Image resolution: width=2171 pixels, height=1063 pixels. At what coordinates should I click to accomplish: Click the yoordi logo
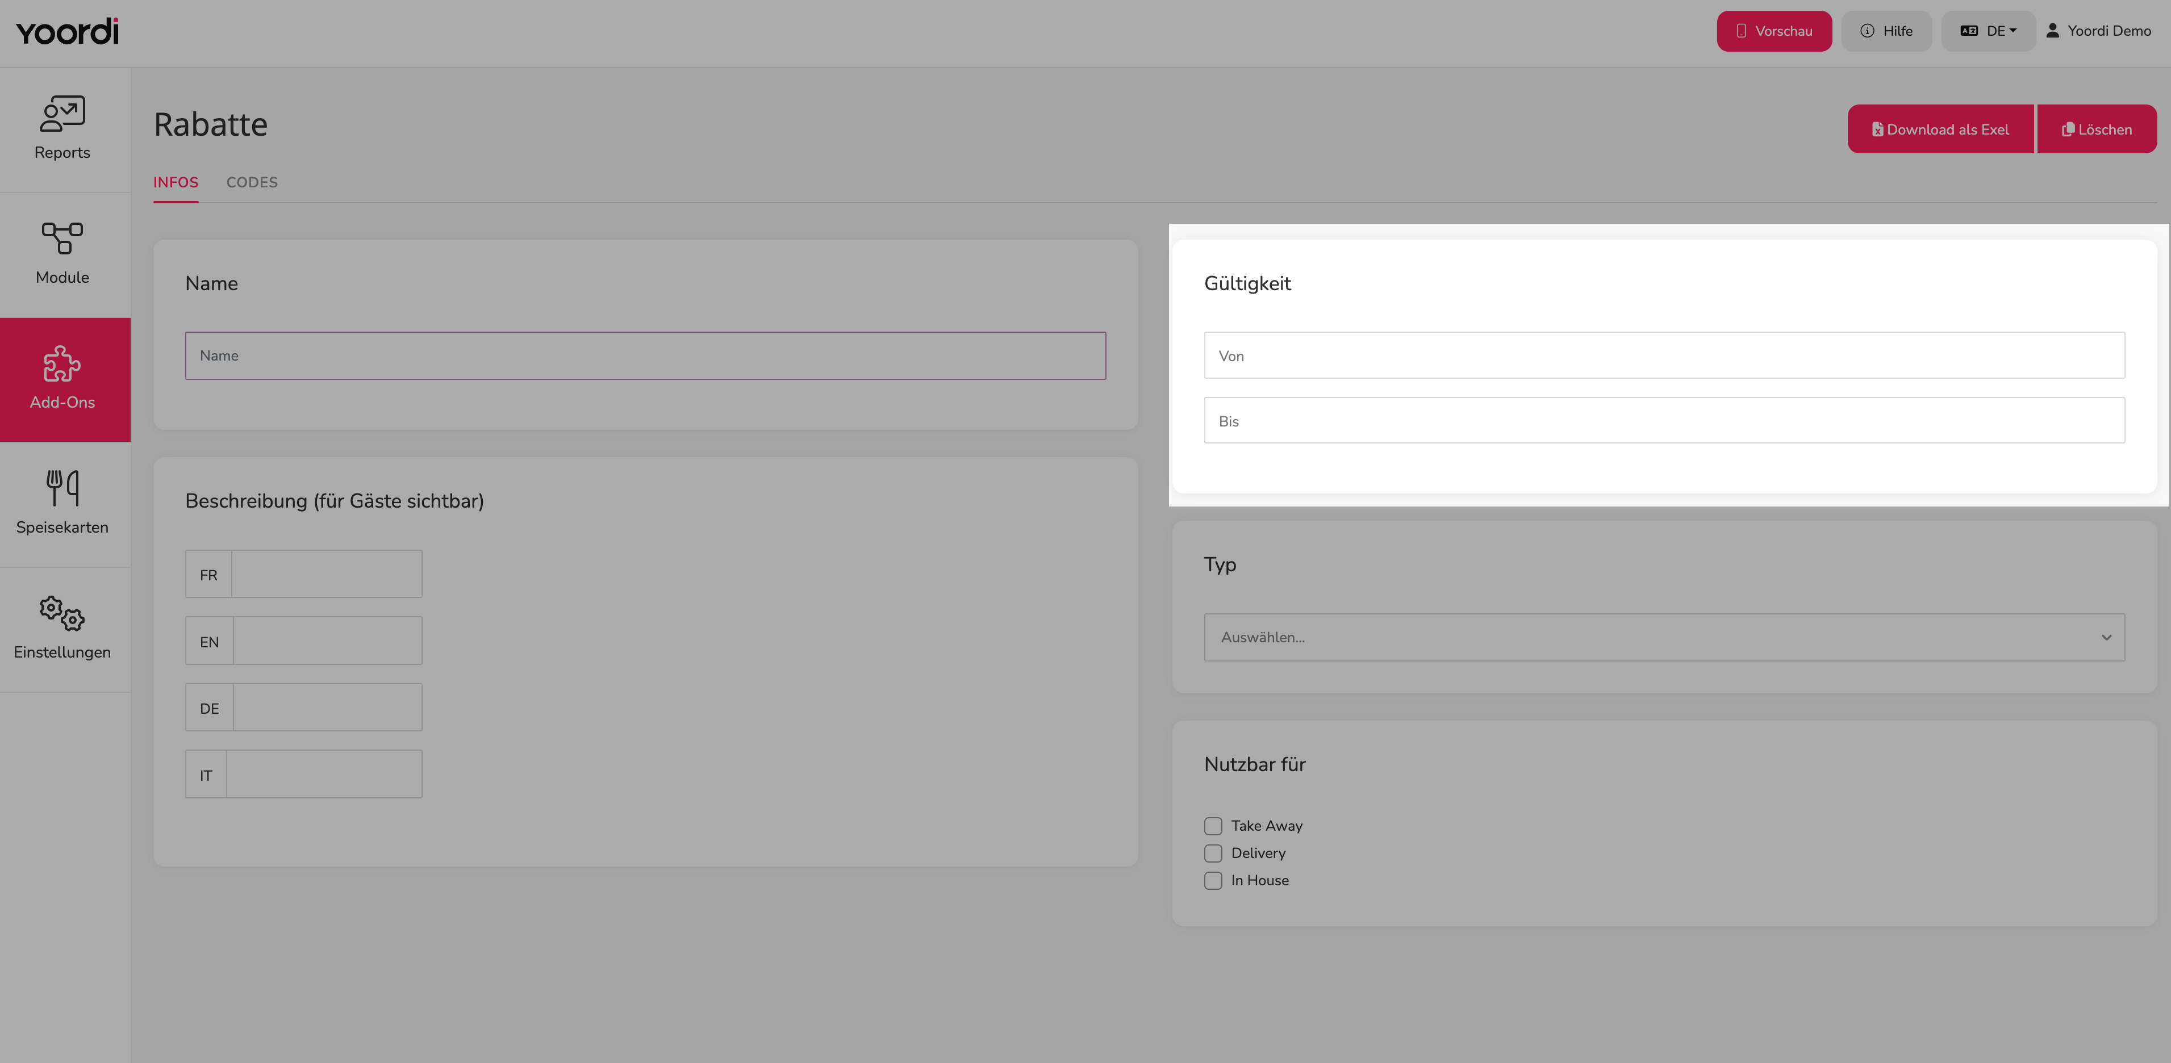tap(68, 31)
